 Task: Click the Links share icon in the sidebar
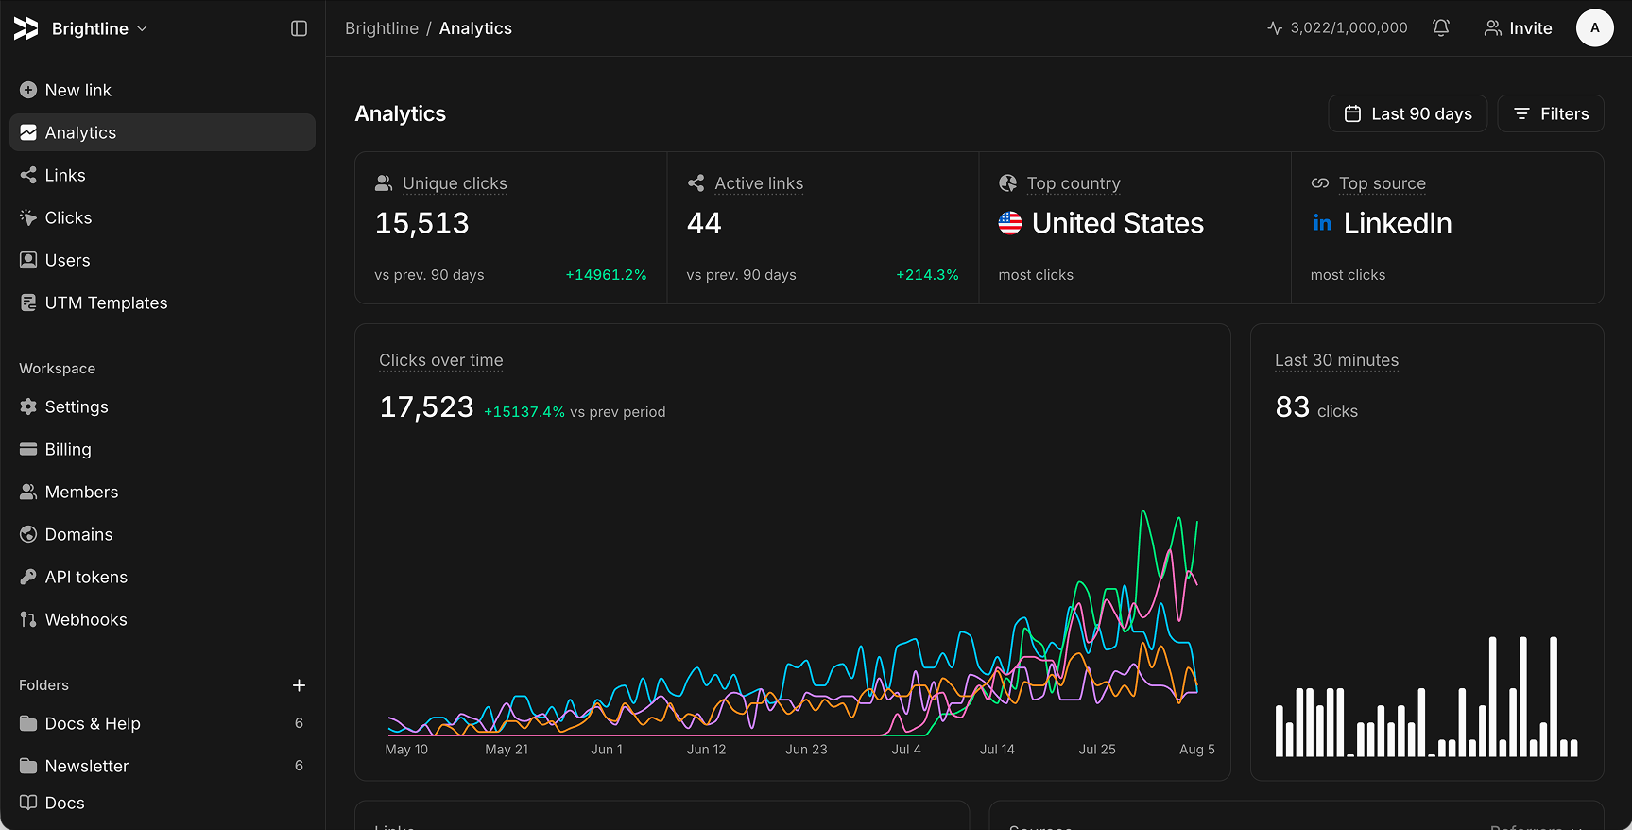pyautogui.click(x=28, y=175)
